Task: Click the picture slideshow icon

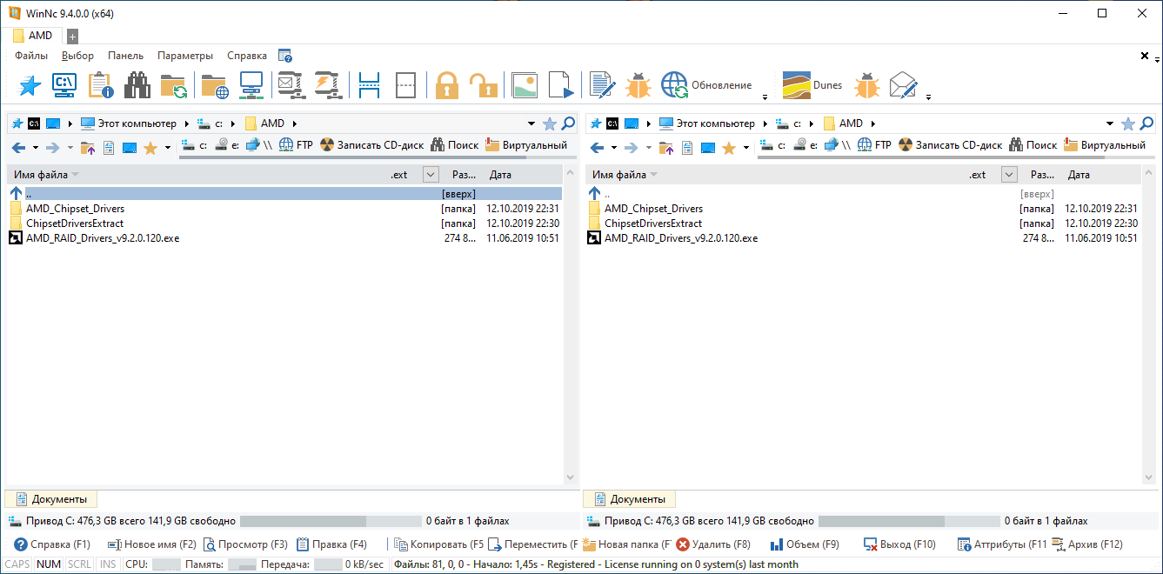Action: click(524, 85)
